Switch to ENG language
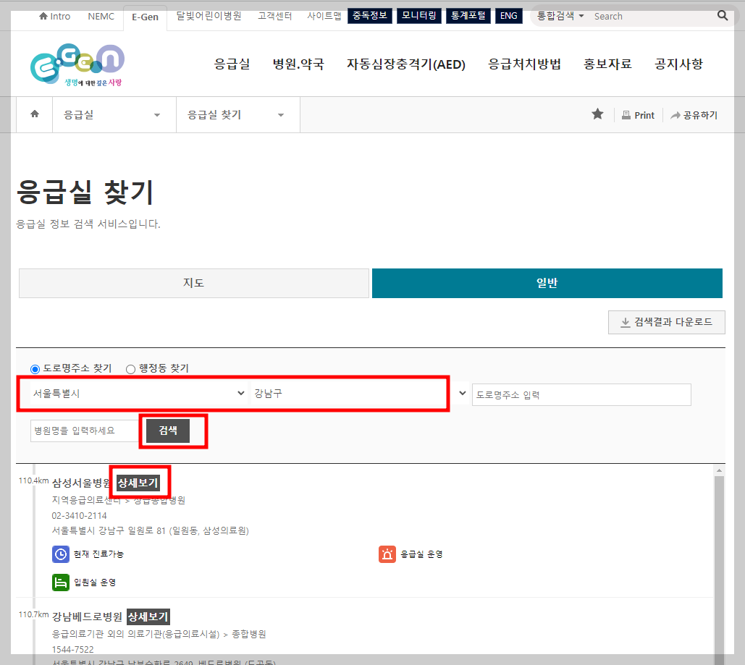Image resolution: width=745 pixels, height=665 pixels. click(x=508, y=16)
